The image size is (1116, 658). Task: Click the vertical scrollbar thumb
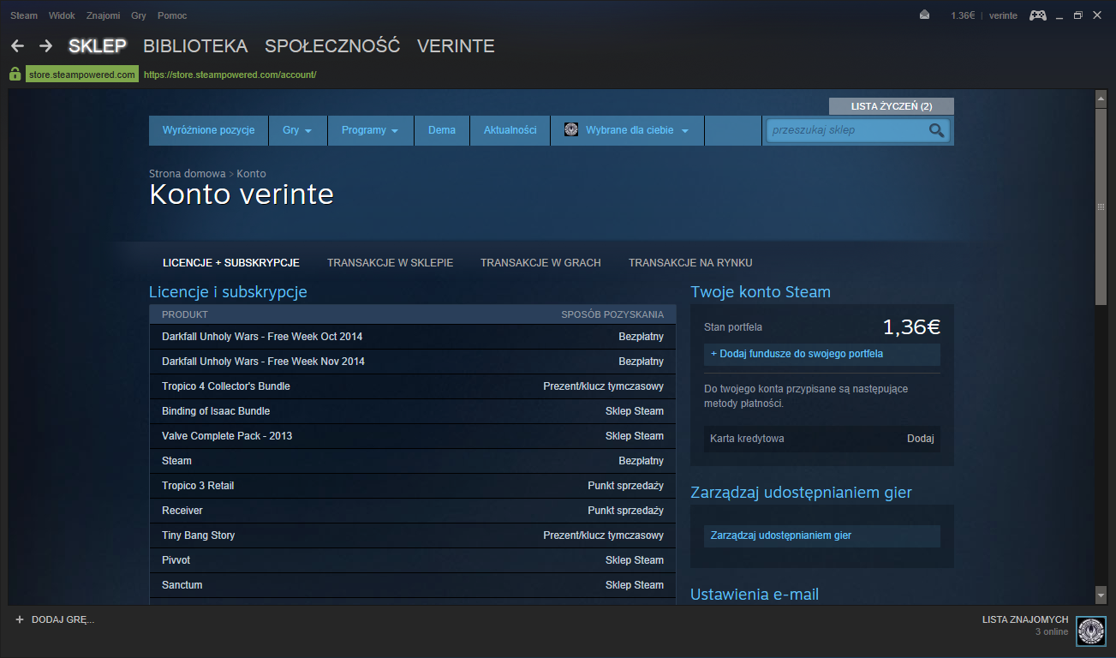1101,206
